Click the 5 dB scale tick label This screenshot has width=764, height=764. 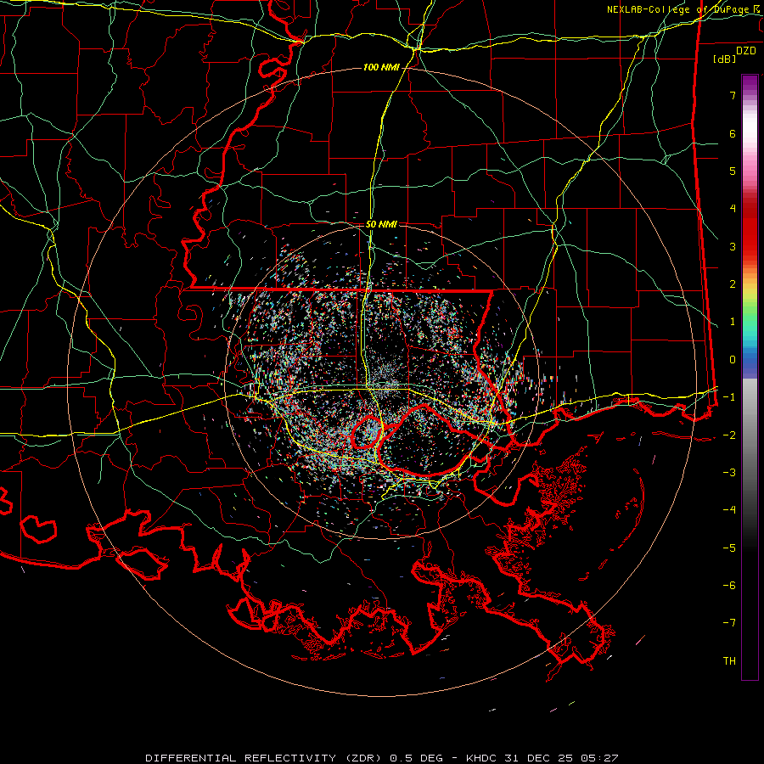coord(733,171)
